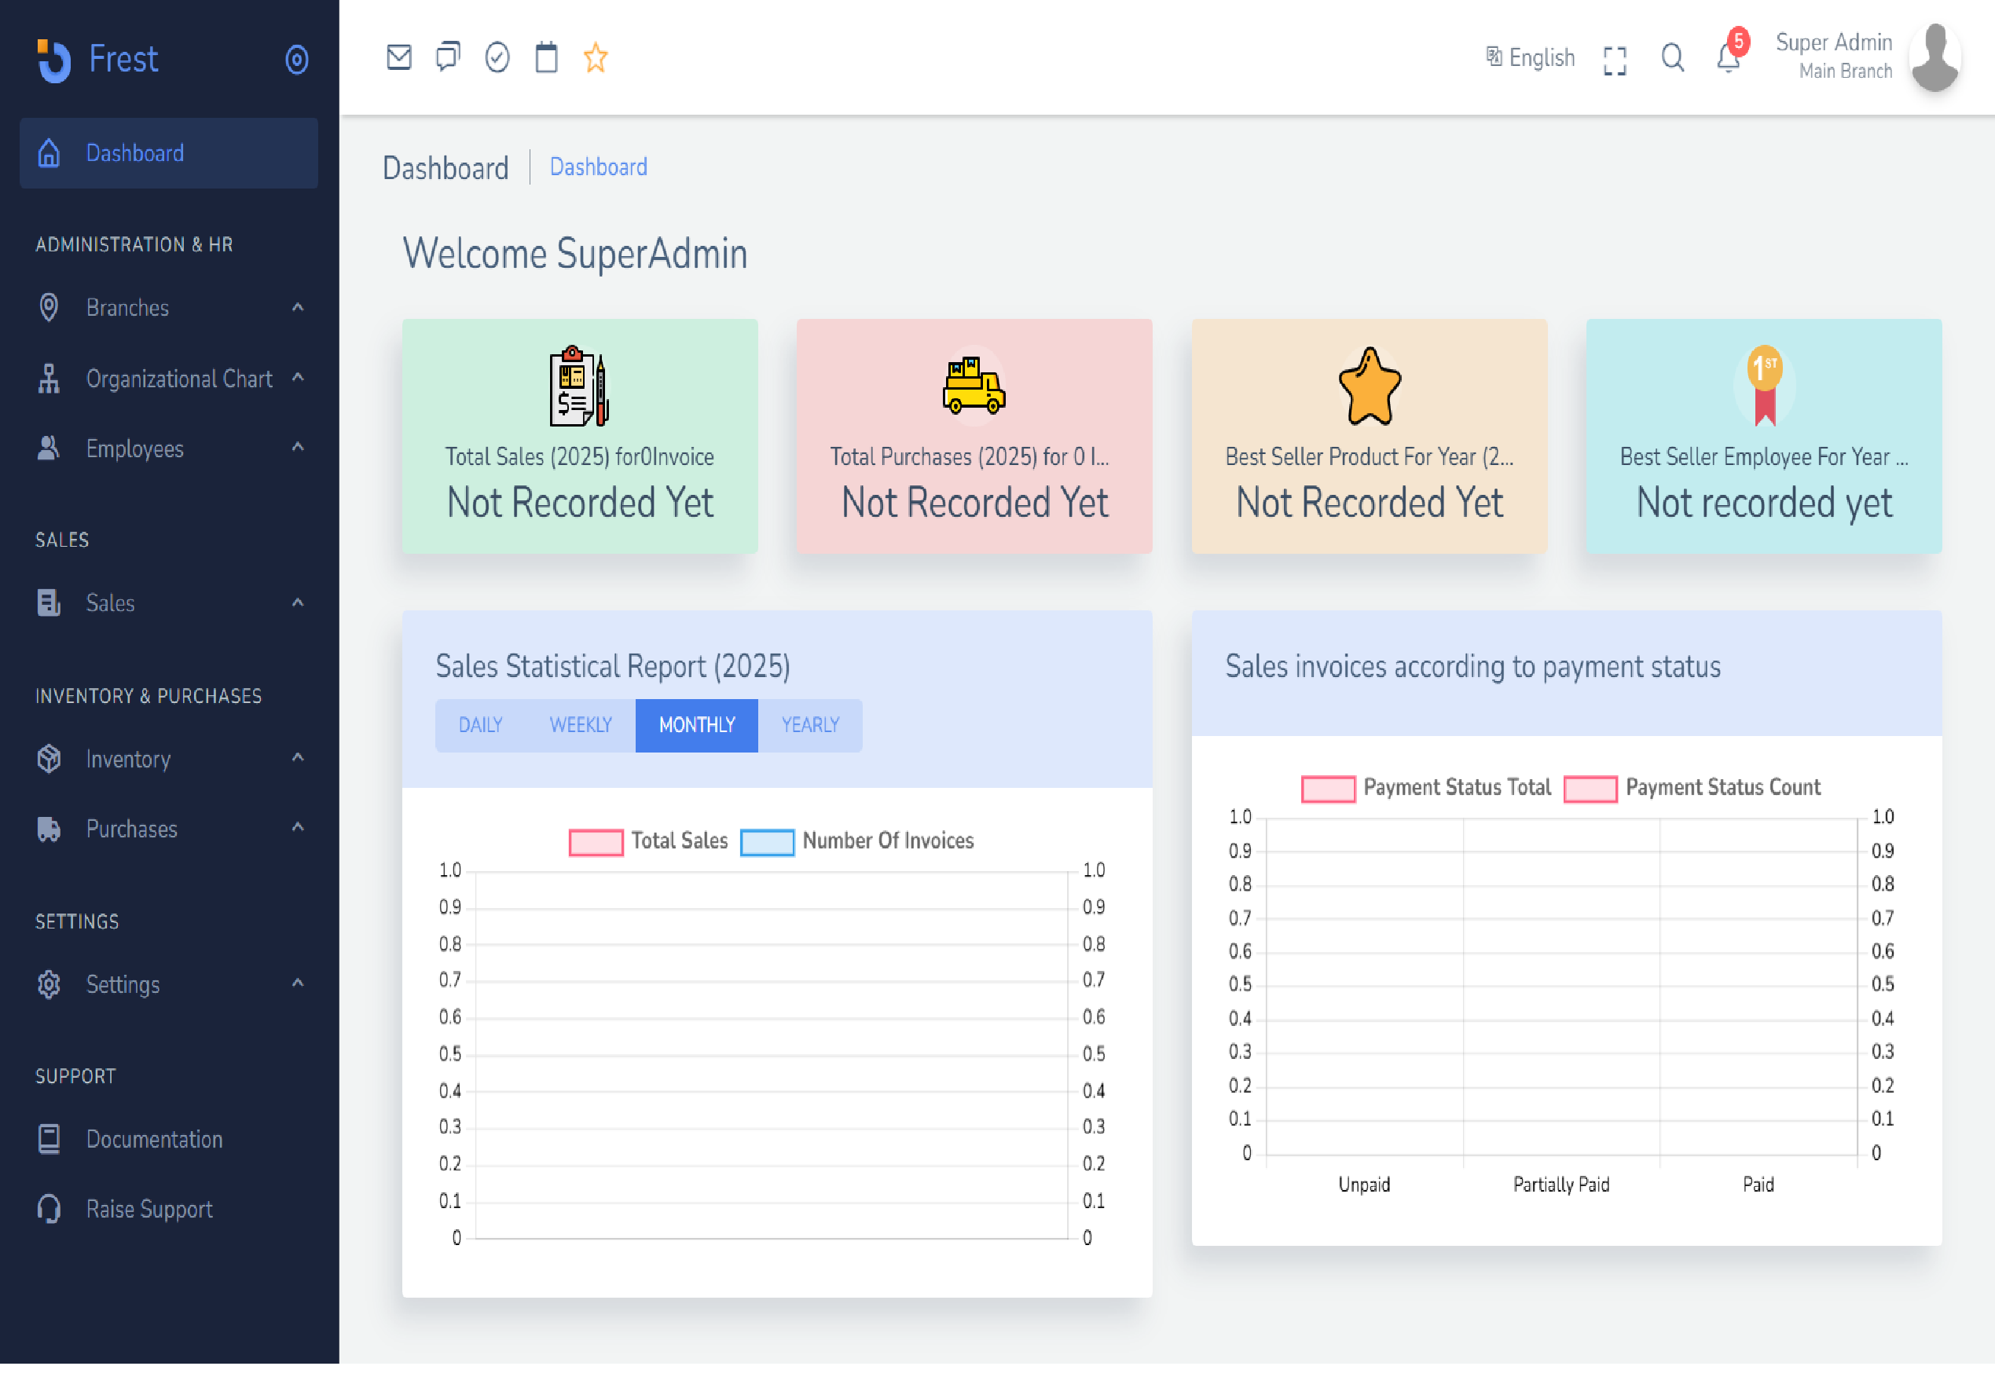1995x1388 pixels.
Task: Switch to the DAILY statistics tab
Action: [x=481, y=724]
